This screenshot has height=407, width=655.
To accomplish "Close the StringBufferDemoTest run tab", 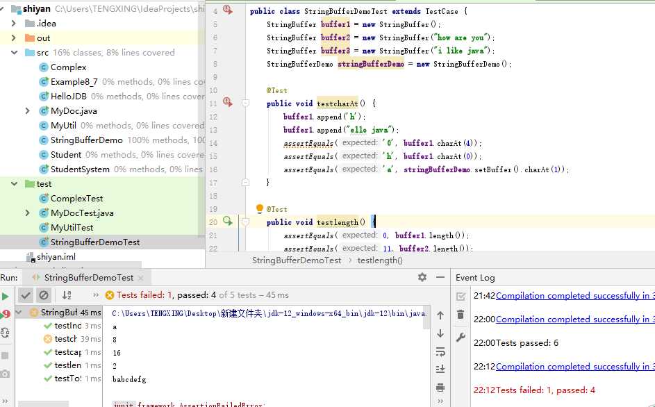I will click(141, 278).
